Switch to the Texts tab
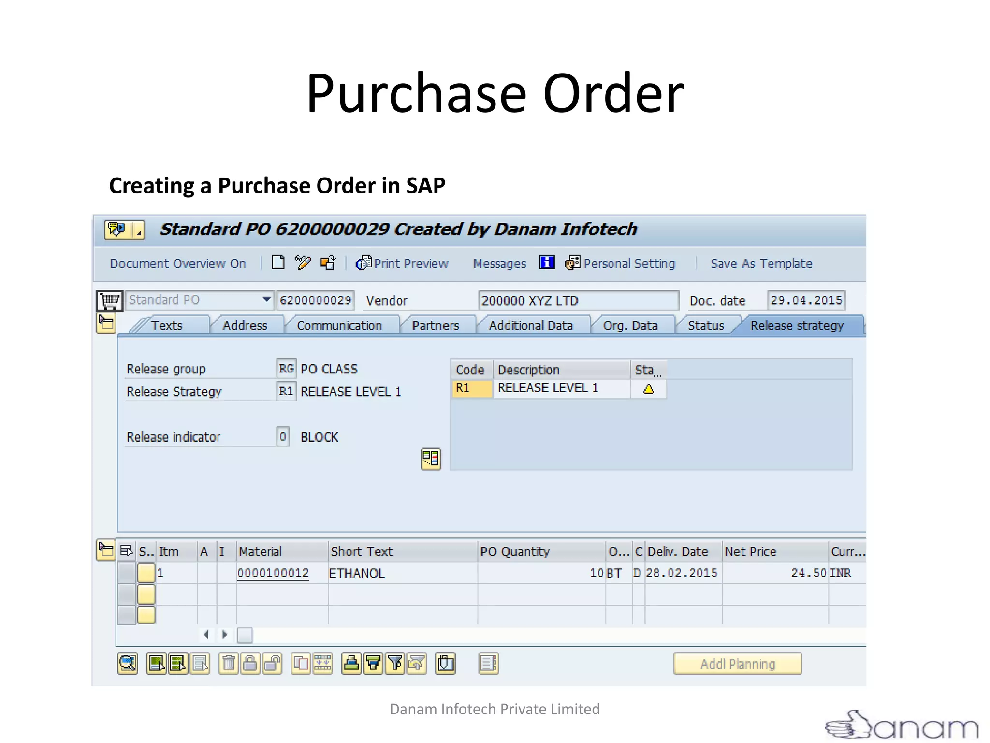The image size is (990, 743). [x=167, y=326]
